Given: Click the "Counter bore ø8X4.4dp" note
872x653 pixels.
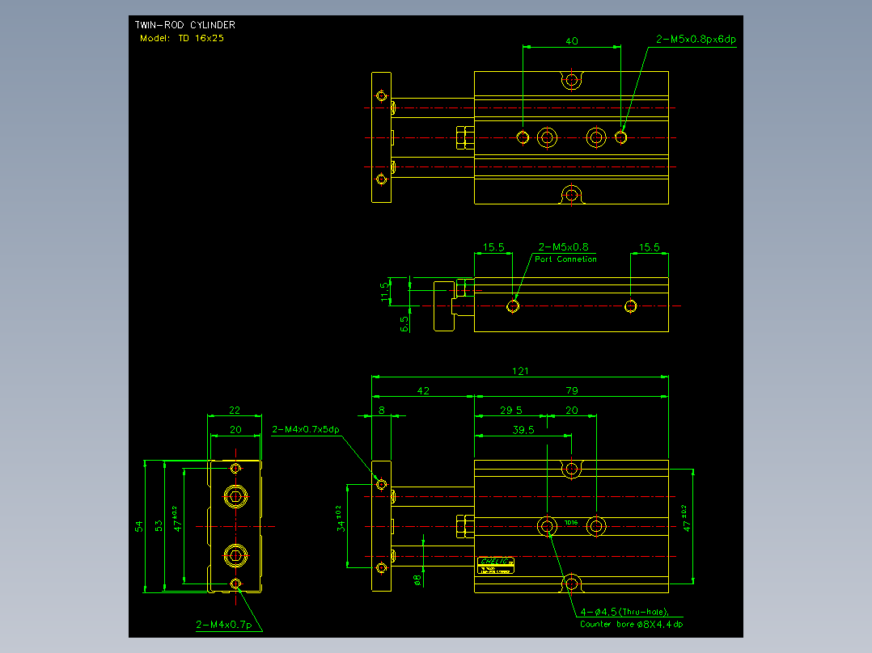Looking at the screenshot, I should click(x=631, y=624).
